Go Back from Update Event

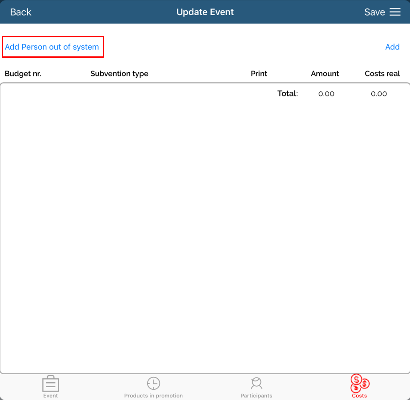21,12
